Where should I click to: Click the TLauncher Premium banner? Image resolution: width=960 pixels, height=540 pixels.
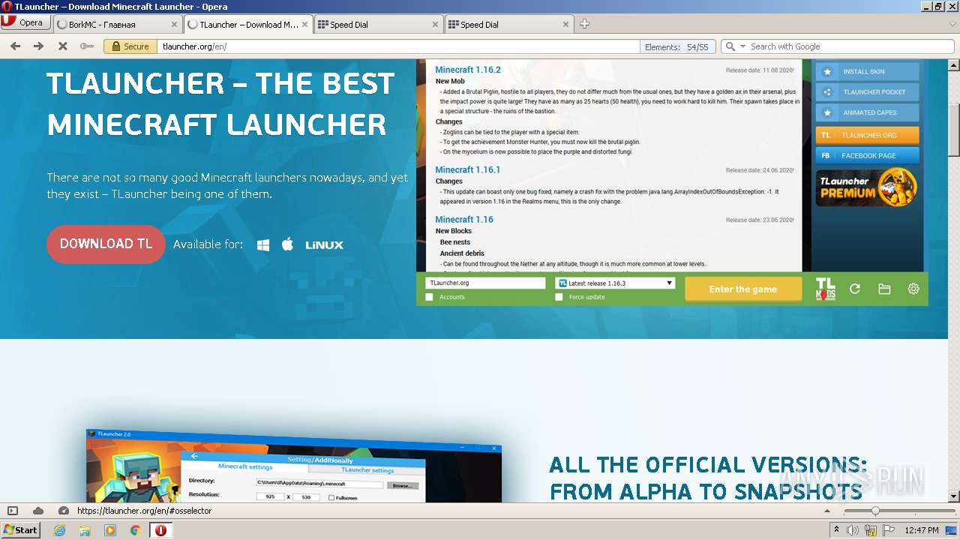click(x=867, y=187)
